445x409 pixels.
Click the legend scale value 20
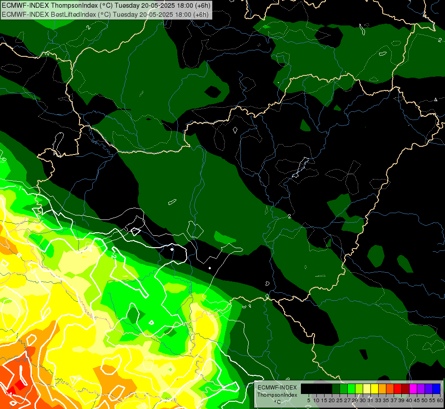click(x=332, y=400)
